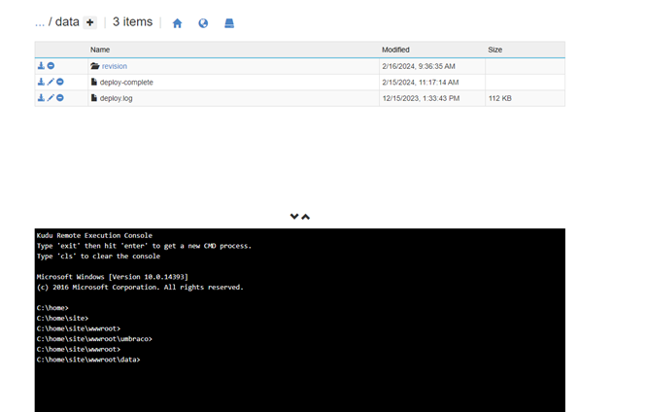Click the plus button next to data

[90, 22]
